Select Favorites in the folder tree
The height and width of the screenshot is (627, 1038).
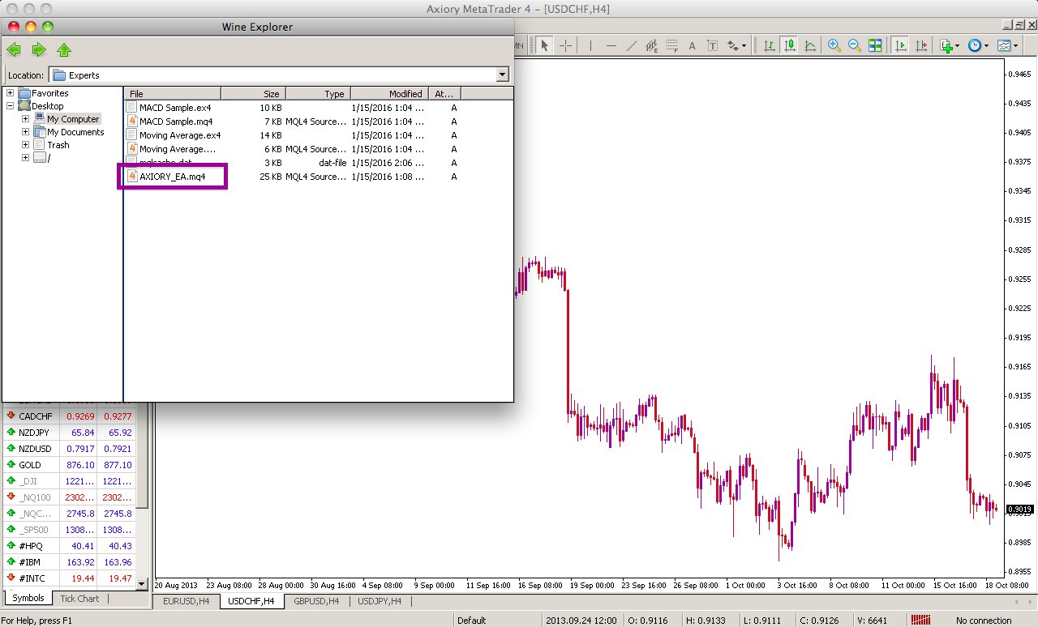pyautogui.click(x=50, y=93)
